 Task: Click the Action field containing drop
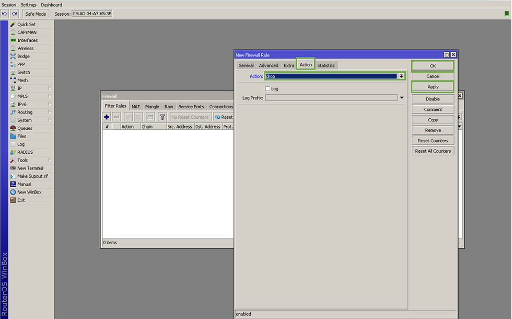pos(331,76)
